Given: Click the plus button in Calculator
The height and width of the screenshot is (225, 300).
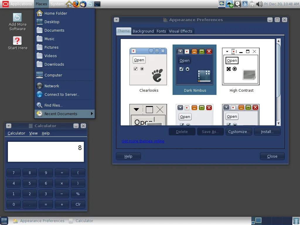Looking at the screenshot, I should click(62, 204).
